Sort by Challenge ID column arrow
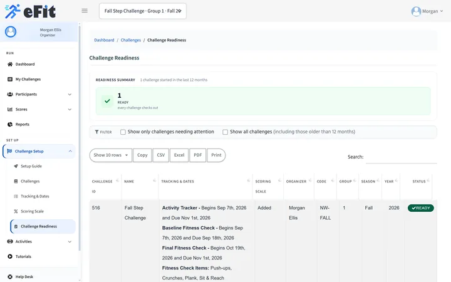 (x=117, y=180)
